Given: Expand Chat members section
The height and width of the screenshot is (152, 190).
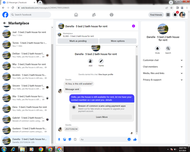Looking at the screenshot, I should [163, 67].
